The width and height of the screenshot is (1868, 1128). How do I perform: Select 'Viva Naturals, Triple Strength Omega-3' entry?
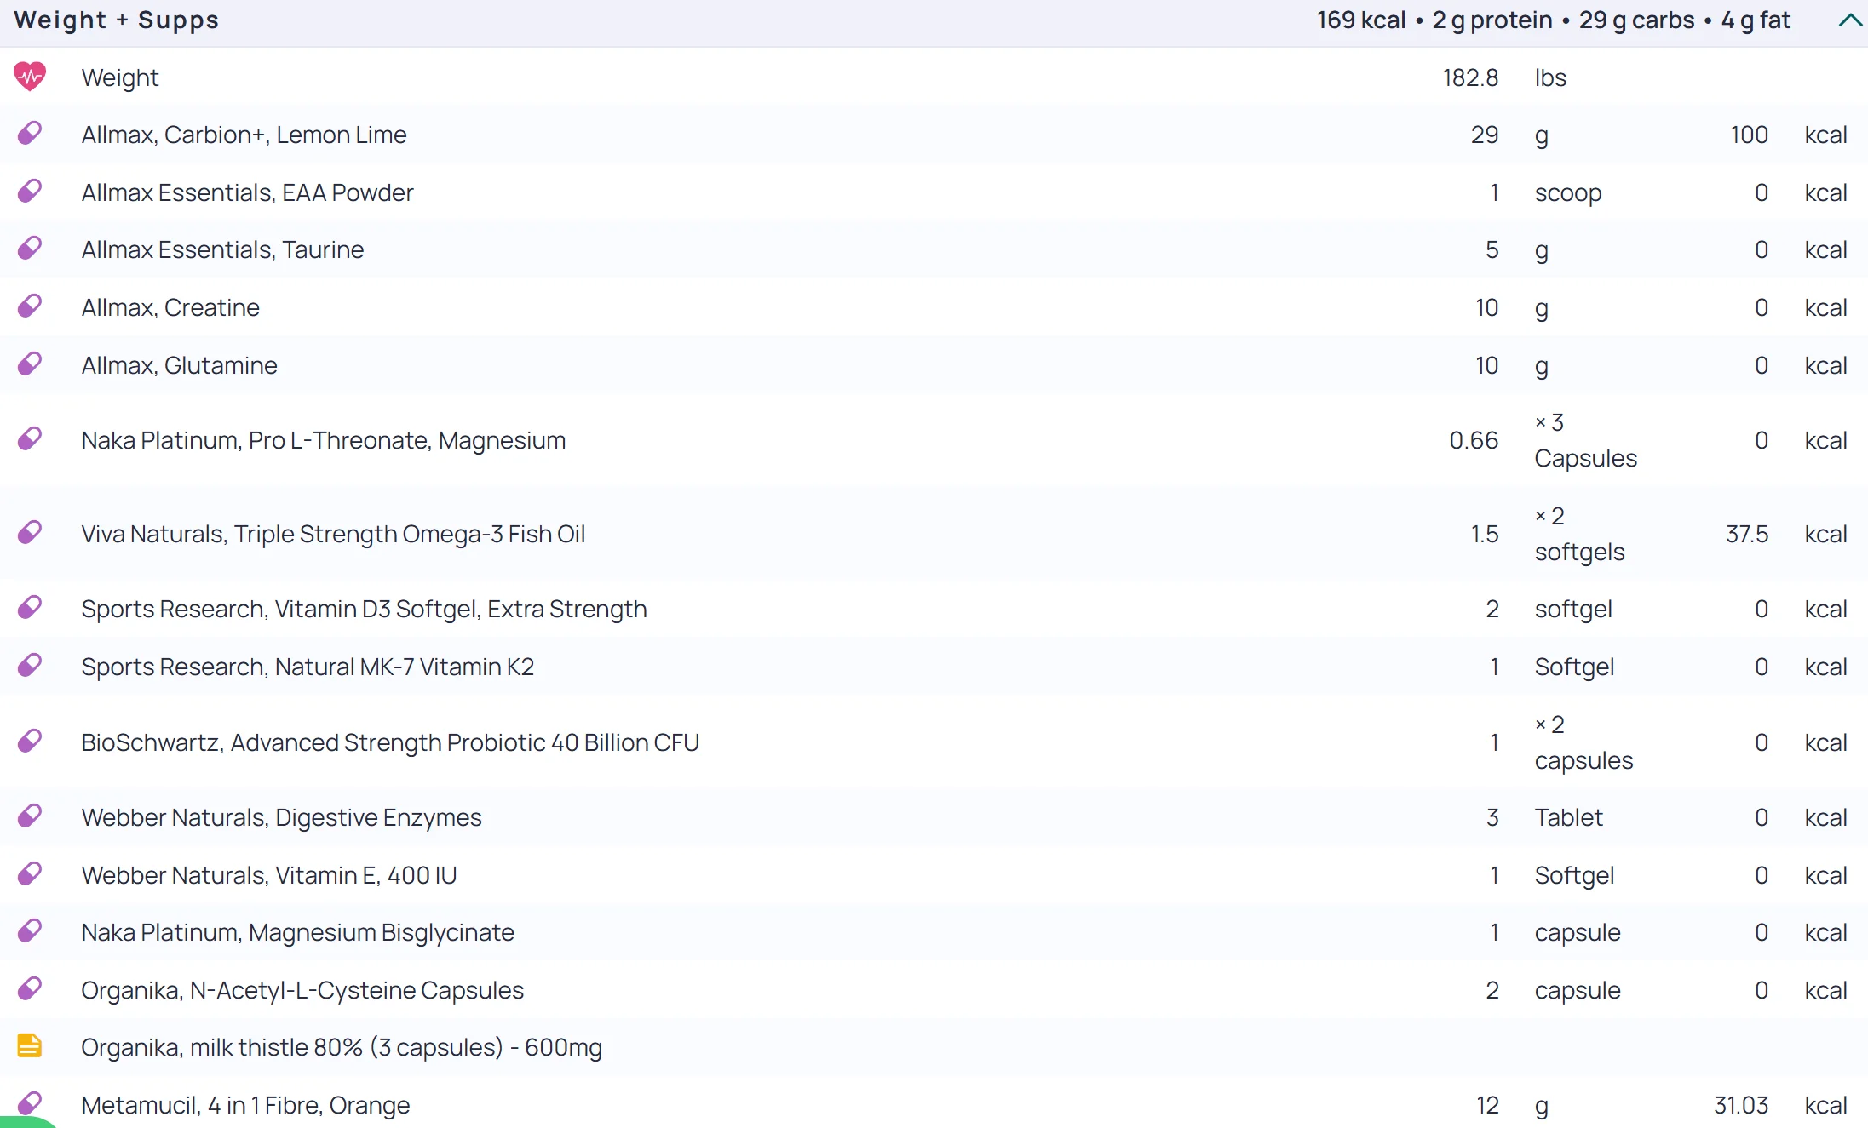coord(333,534)
